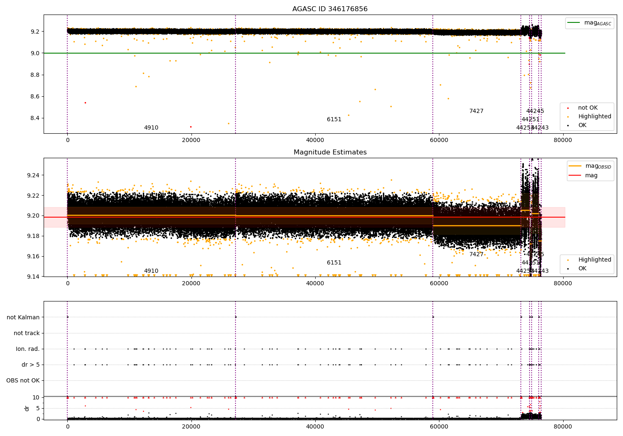Image resolution: width=623 pixels, height=436 pixels.
Task: Click y-axis tick '9.20' in Magnitude Estimates
Action: click(x=33, y=216)
